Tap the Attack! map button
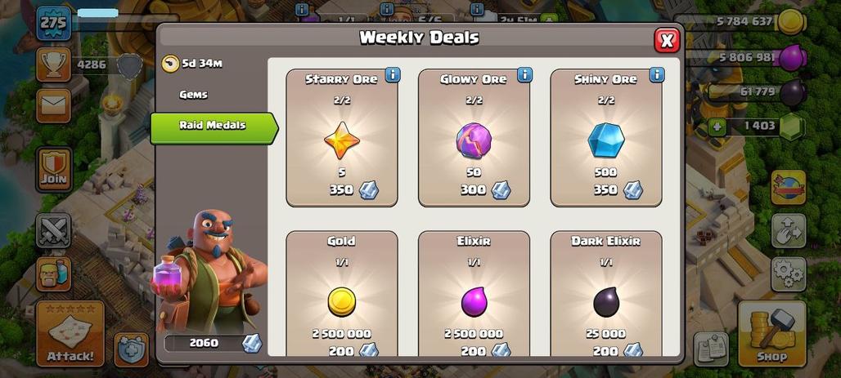Image resolution: width=841 pixels, height=378 pixels. 70,334
